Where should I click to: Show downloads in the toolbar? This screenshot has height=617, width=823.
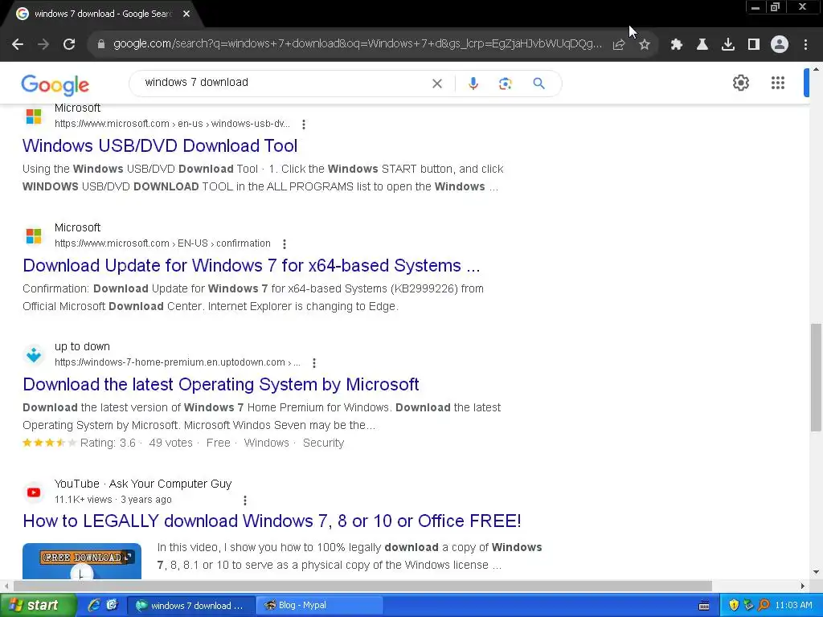pyautogui.click(x=728, y=45)
